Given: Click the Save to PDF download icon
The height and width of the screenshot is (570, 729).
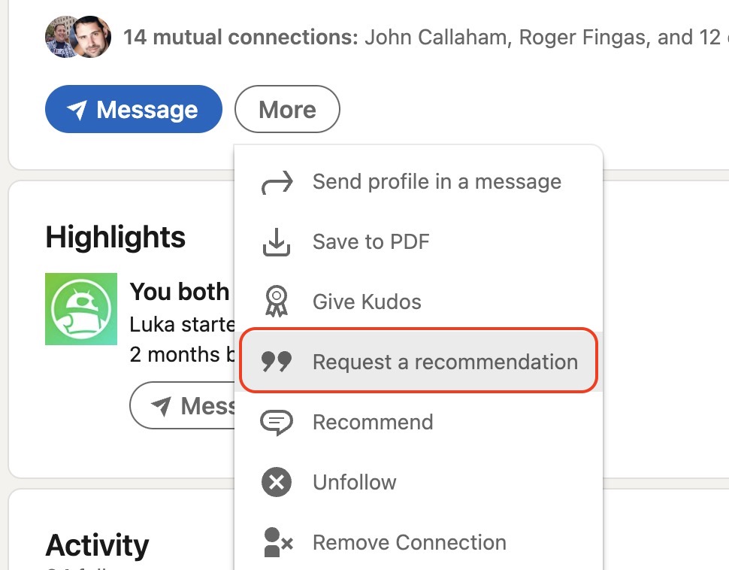Looking at the screenshot, I should pos(277,242).
